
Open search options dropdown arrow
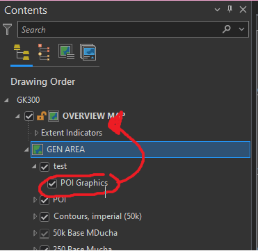(241, 29)
